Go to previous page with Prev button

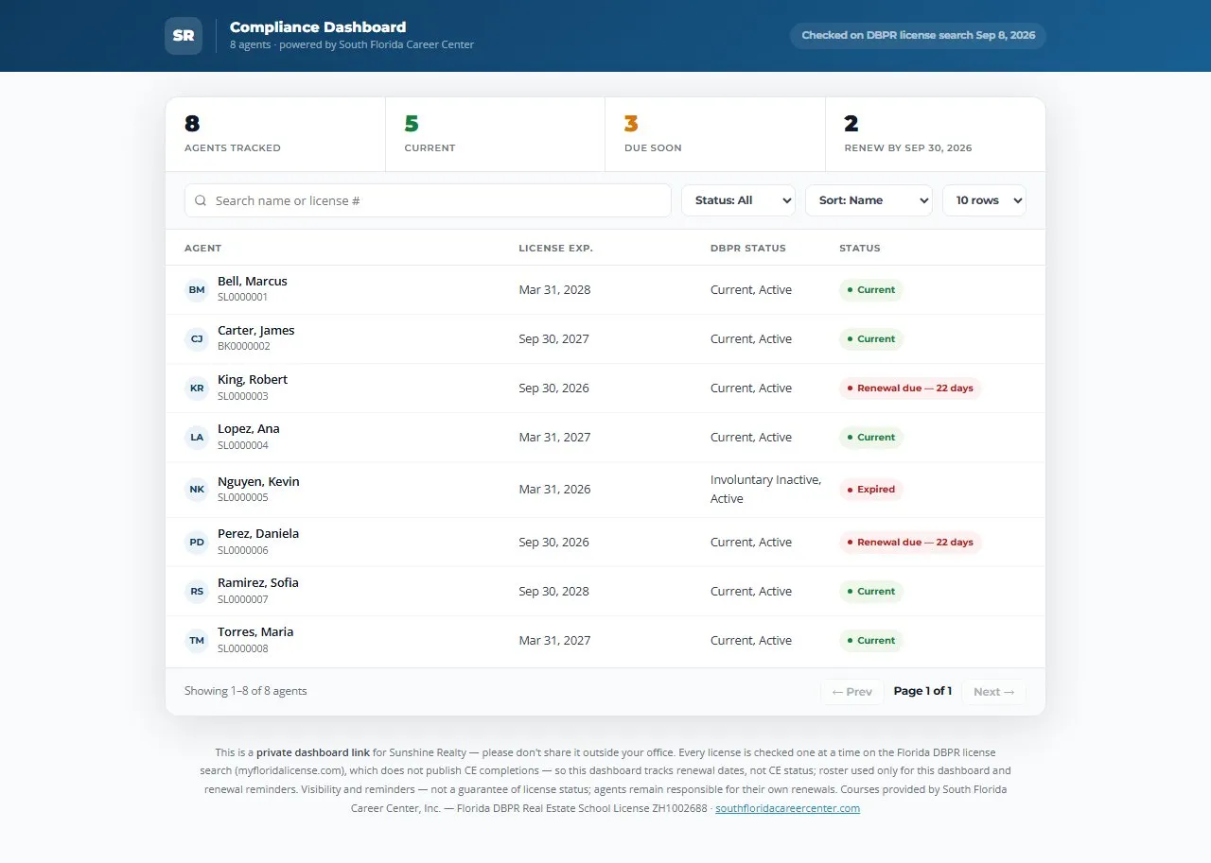(851, 692)
